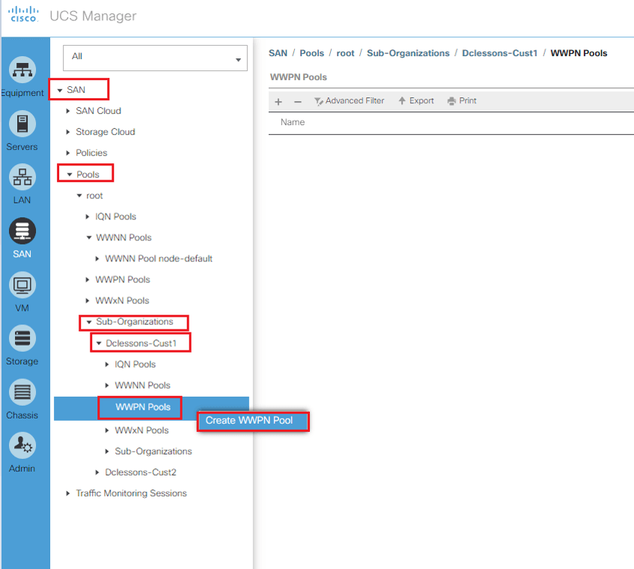Image resolution: width=634 pixels, height=569 pixels.
Task: Click the WWPN Pools breadcrumb text
Action: coord(579,53)
